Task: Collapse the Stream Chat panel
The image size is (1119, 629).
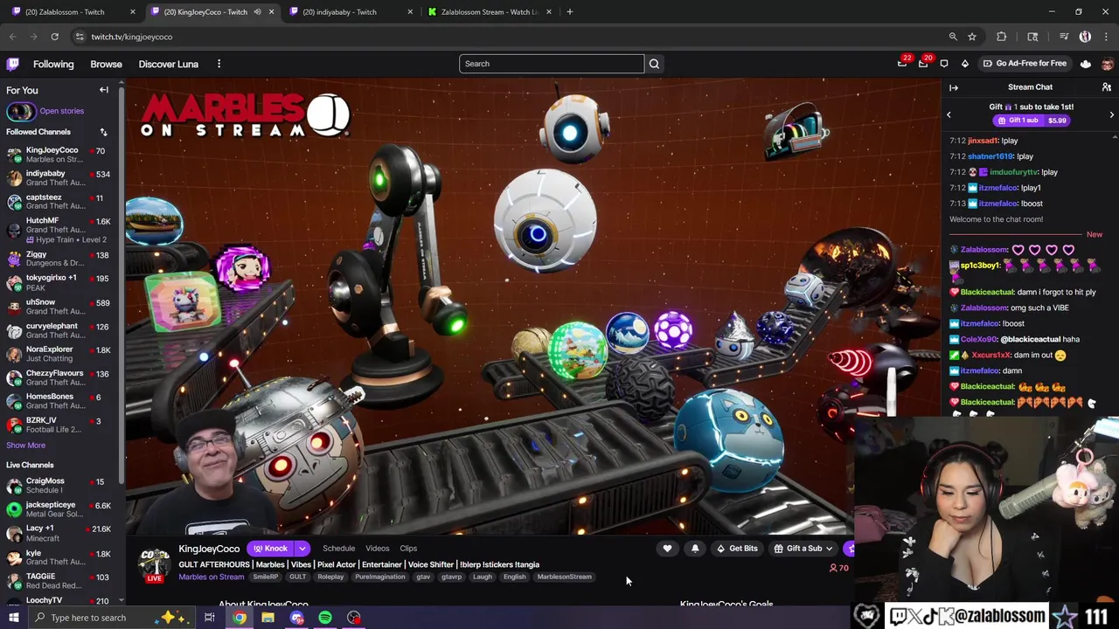Action: click(954, 87)
